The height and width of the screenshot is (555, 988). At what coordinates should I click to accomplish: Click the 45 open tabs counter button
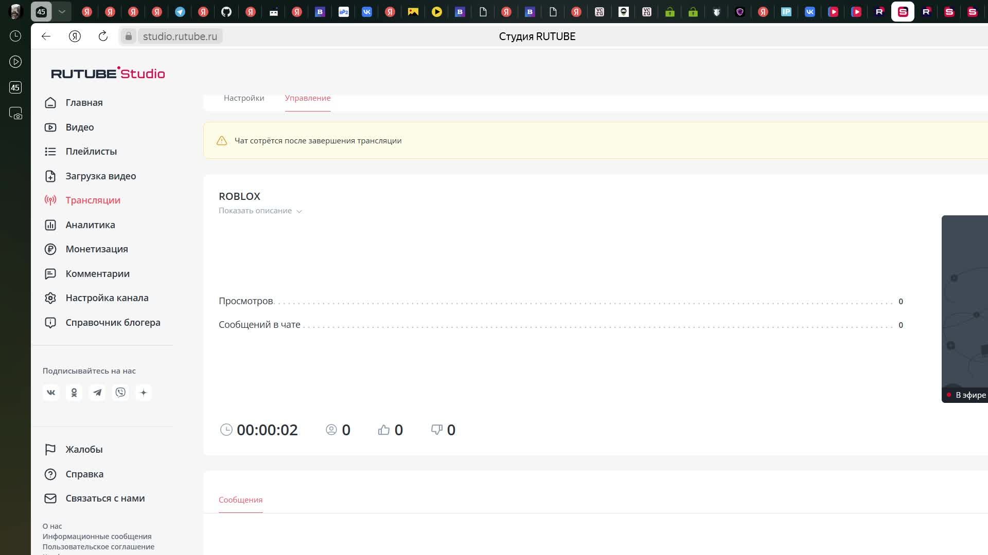pos(41,11)
